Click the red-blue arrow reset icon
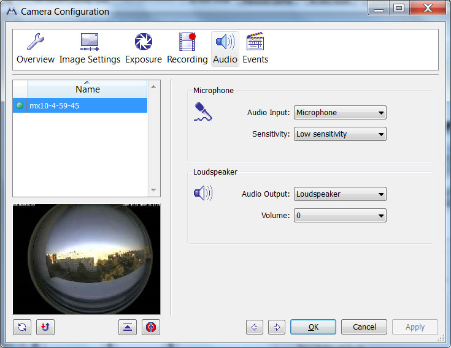Image resolution: width=451 pixels, height=348 pixels. [45, 327]
